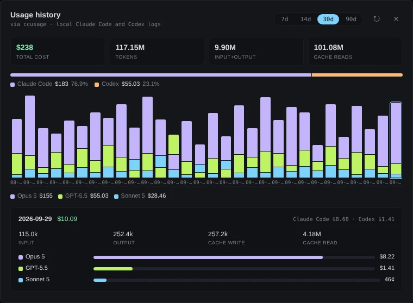Image resolution: width=413 pixels, height=303 pixels.
Task: Click the 76.9% share text
Action: click(x=79, y=84)
